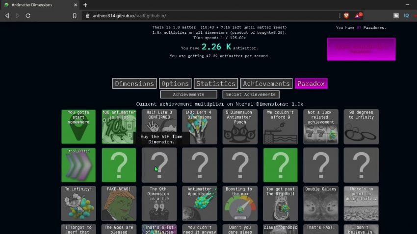
Task: View site lock information
Action: click(x=87, y=16)
